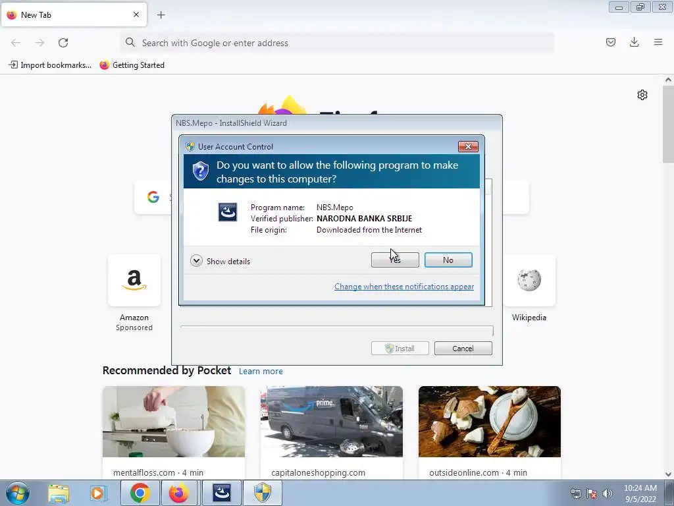Open mentalfloss.com Pocket story thumbnail
674x506 pixels.
coord(174,422)
